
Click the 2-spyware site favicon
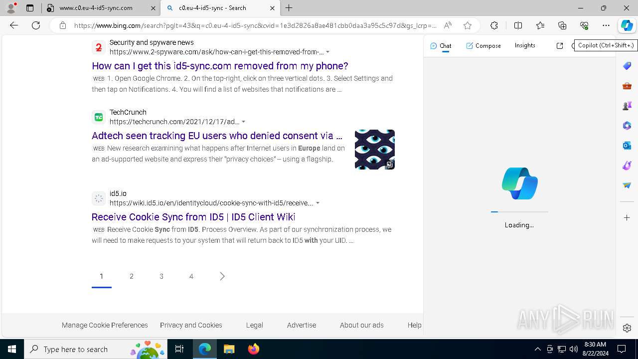[x=99, y=48]
